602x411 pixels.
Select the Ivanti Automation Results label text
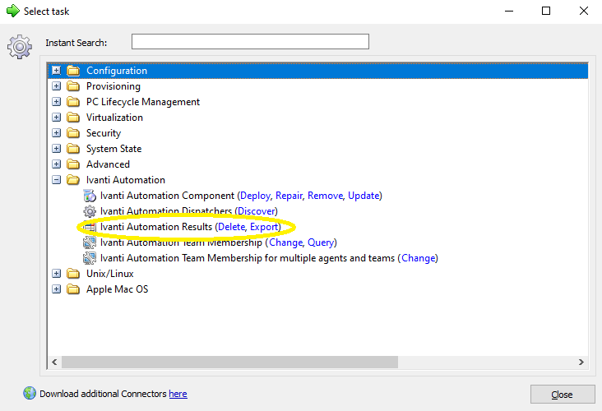coord(156,227)
